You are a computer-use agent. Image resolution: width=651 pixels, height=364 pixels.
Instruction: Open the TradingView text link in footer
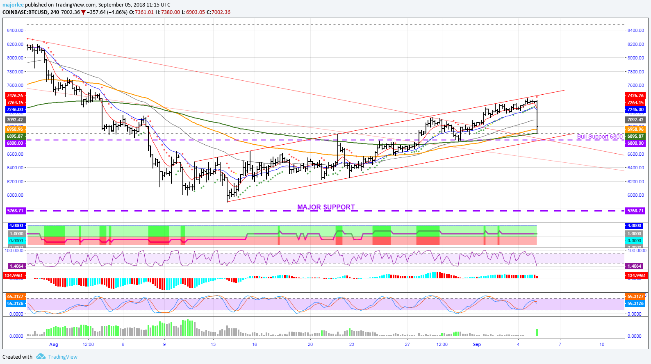pyautogui.click(x=63, y=357)
